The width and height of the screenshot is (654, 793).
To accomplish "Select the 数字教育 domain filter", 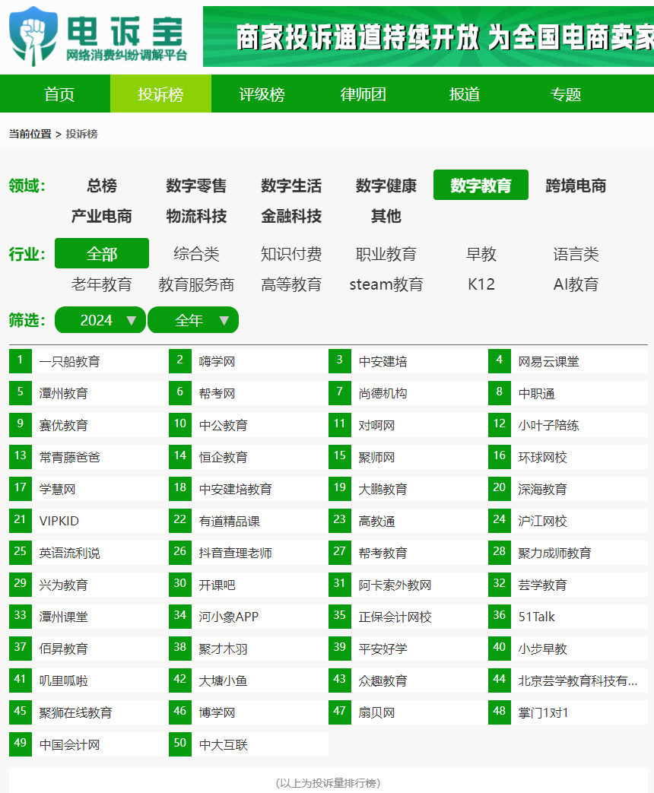I will point(481,185).
